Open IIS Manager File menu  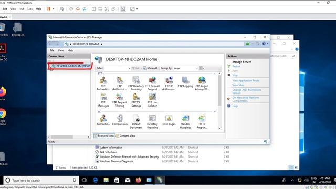tap(52, 50)
